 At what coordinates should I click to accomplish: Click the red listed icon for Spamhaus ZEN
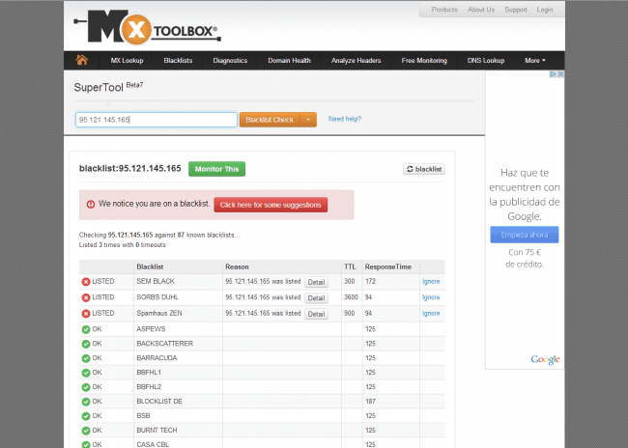(x=86, y=314)
